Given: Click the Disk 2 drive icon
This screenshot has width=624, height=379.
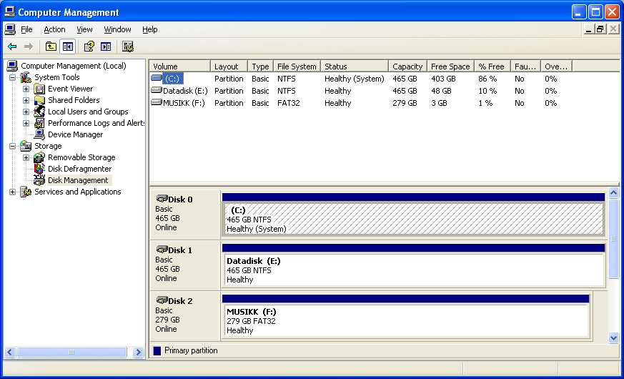Looking at the screenshot, I should [162, 300].
